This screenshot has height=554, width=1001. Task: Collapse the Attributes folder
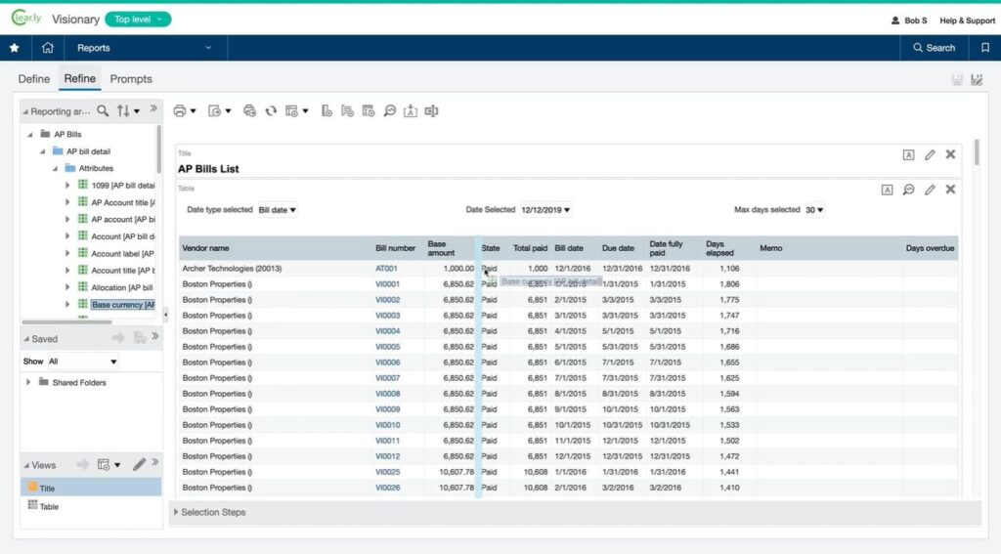point(55,168)
